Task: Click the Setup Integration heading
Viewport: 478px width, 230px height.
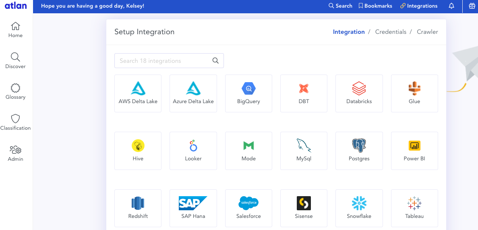Action: tap(145, 32)
